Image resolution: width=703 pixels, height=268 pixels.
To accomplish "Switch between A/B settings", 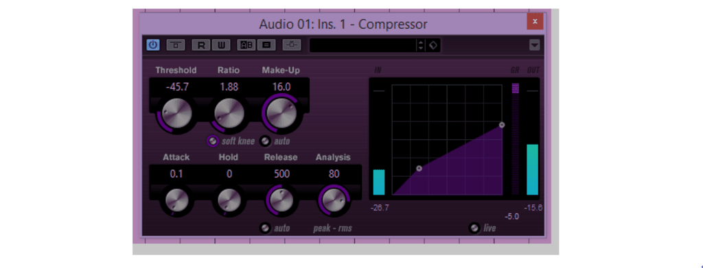I will (x=246, y=45).
